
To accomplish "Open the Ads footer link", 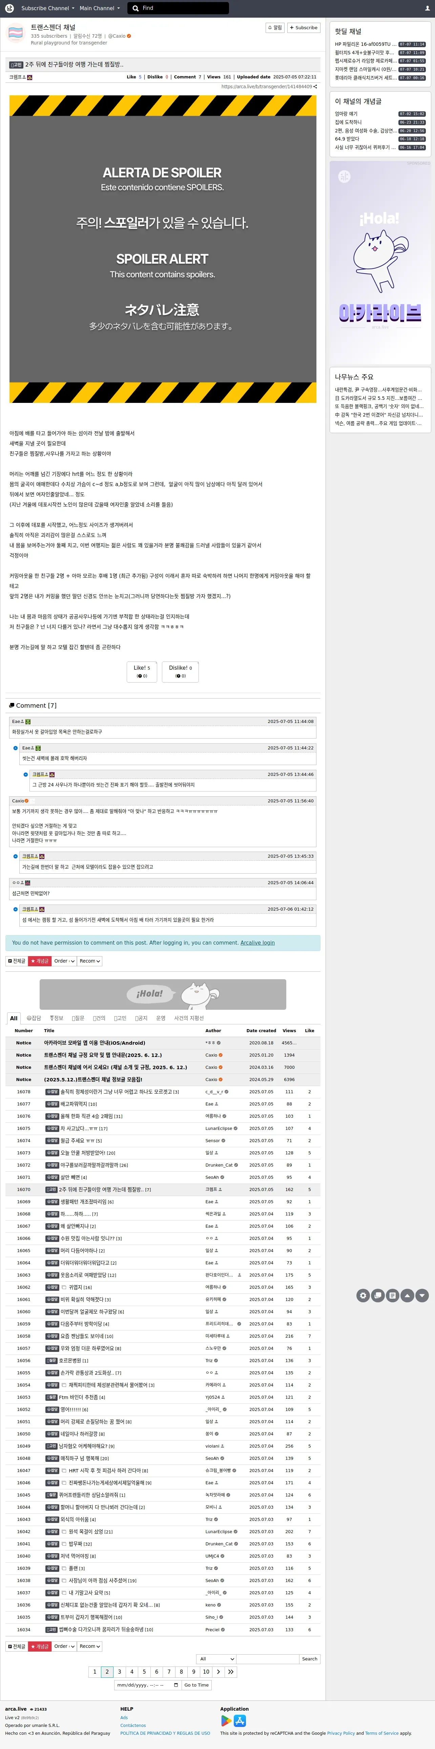I will pos(124,1718).
